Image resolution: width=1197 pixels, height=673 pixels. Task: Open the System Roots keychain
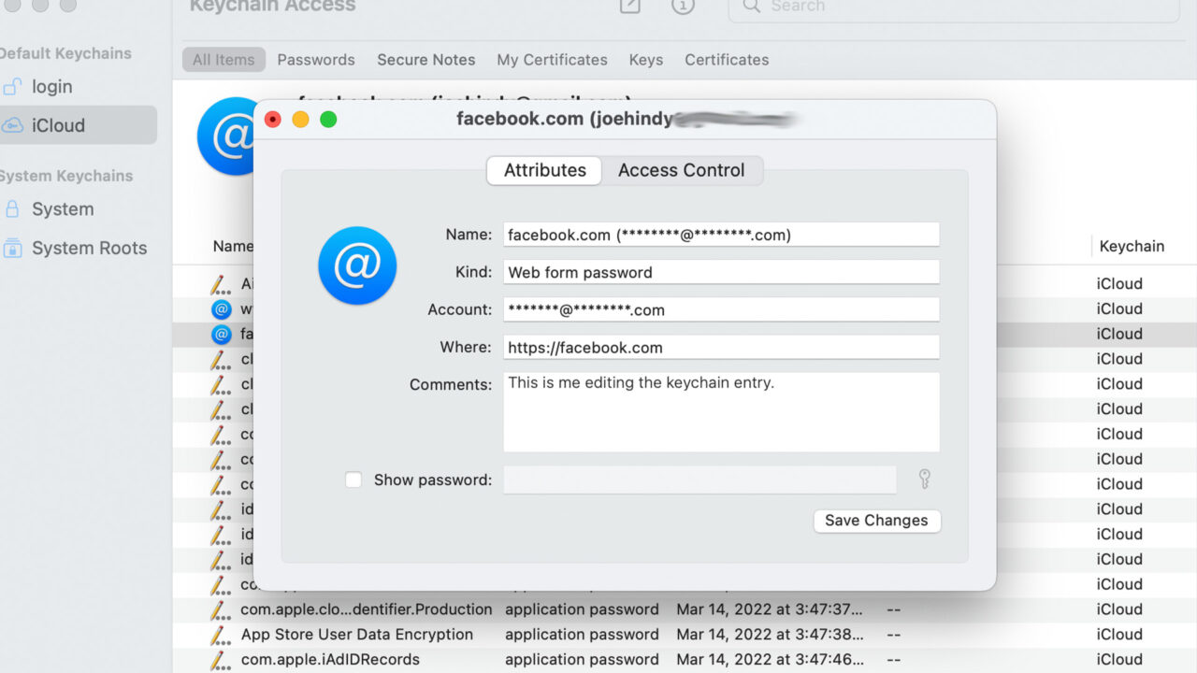click(89, 248)
